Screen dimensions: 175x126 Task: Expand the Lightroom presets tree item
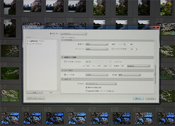coord(28,41)
